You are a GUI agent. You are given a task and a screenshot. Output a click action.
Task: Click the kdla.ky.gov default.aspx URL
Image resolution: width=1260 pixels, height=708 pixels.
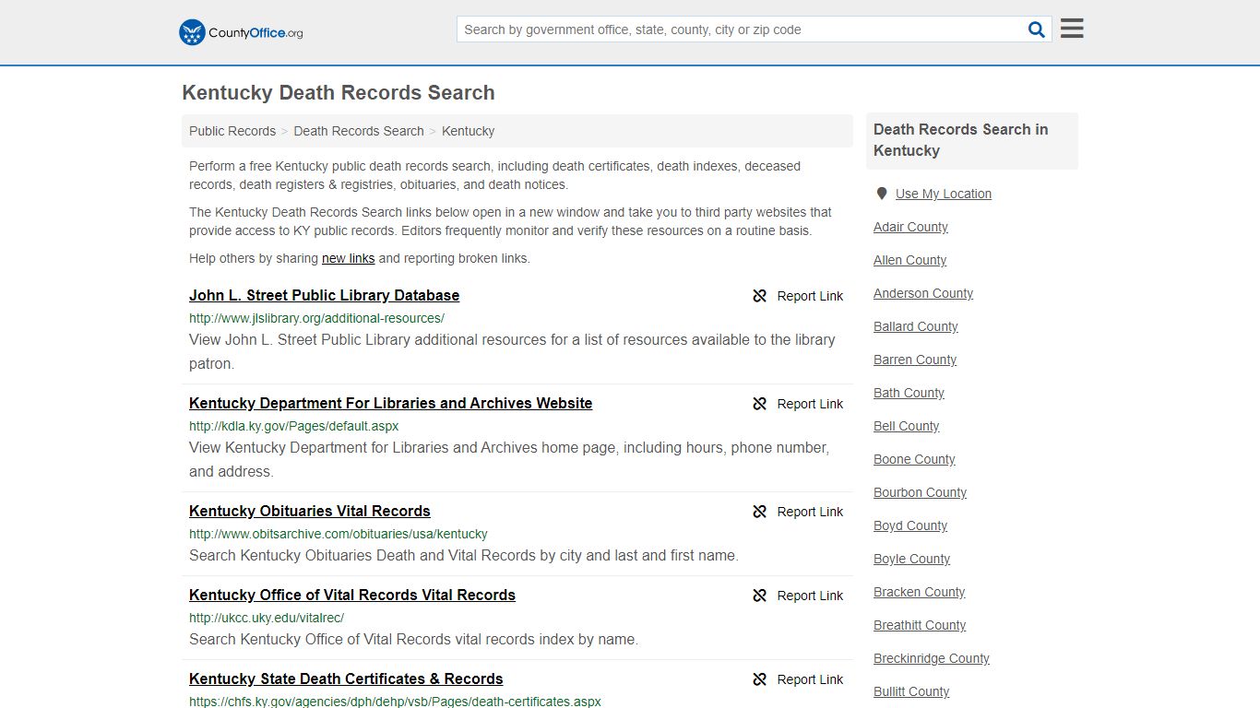coord(293,426)
